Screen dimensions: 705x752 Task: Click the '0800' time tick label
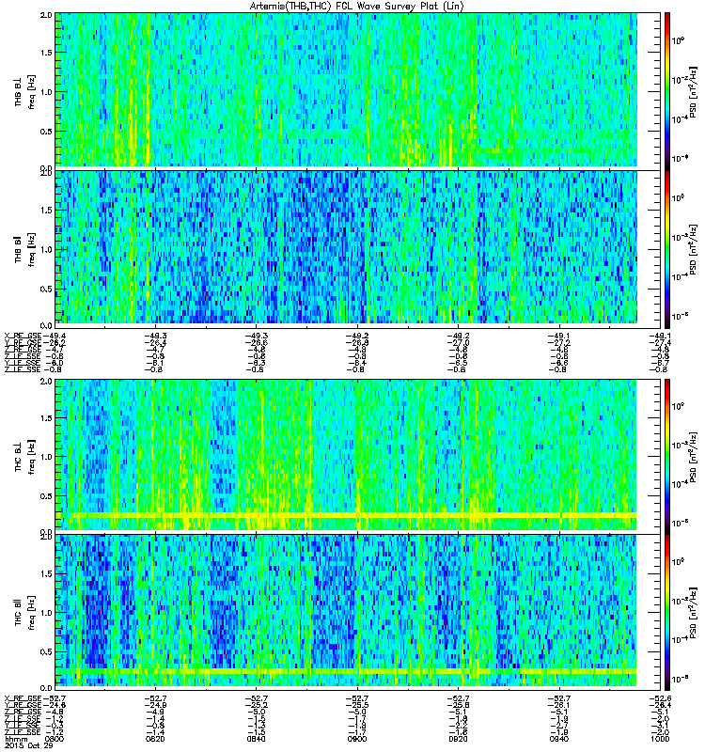click(55, 739)
